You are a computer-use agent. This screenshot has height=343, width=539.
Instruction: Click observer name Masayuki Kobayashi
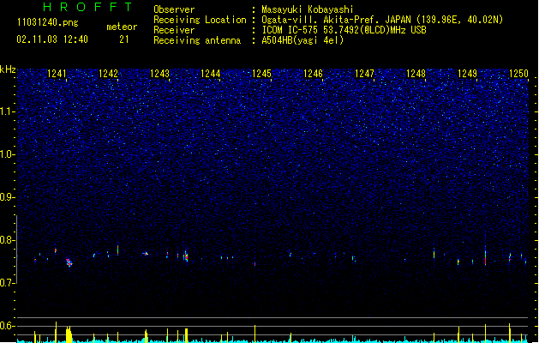(x=308, y=9)
